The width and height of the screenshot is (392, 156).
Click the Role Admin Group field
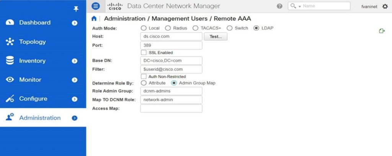click(x=171, y=91)
